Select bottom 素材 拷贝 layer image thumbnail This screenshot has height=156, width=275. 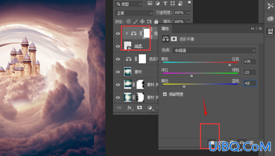[128, 97]
